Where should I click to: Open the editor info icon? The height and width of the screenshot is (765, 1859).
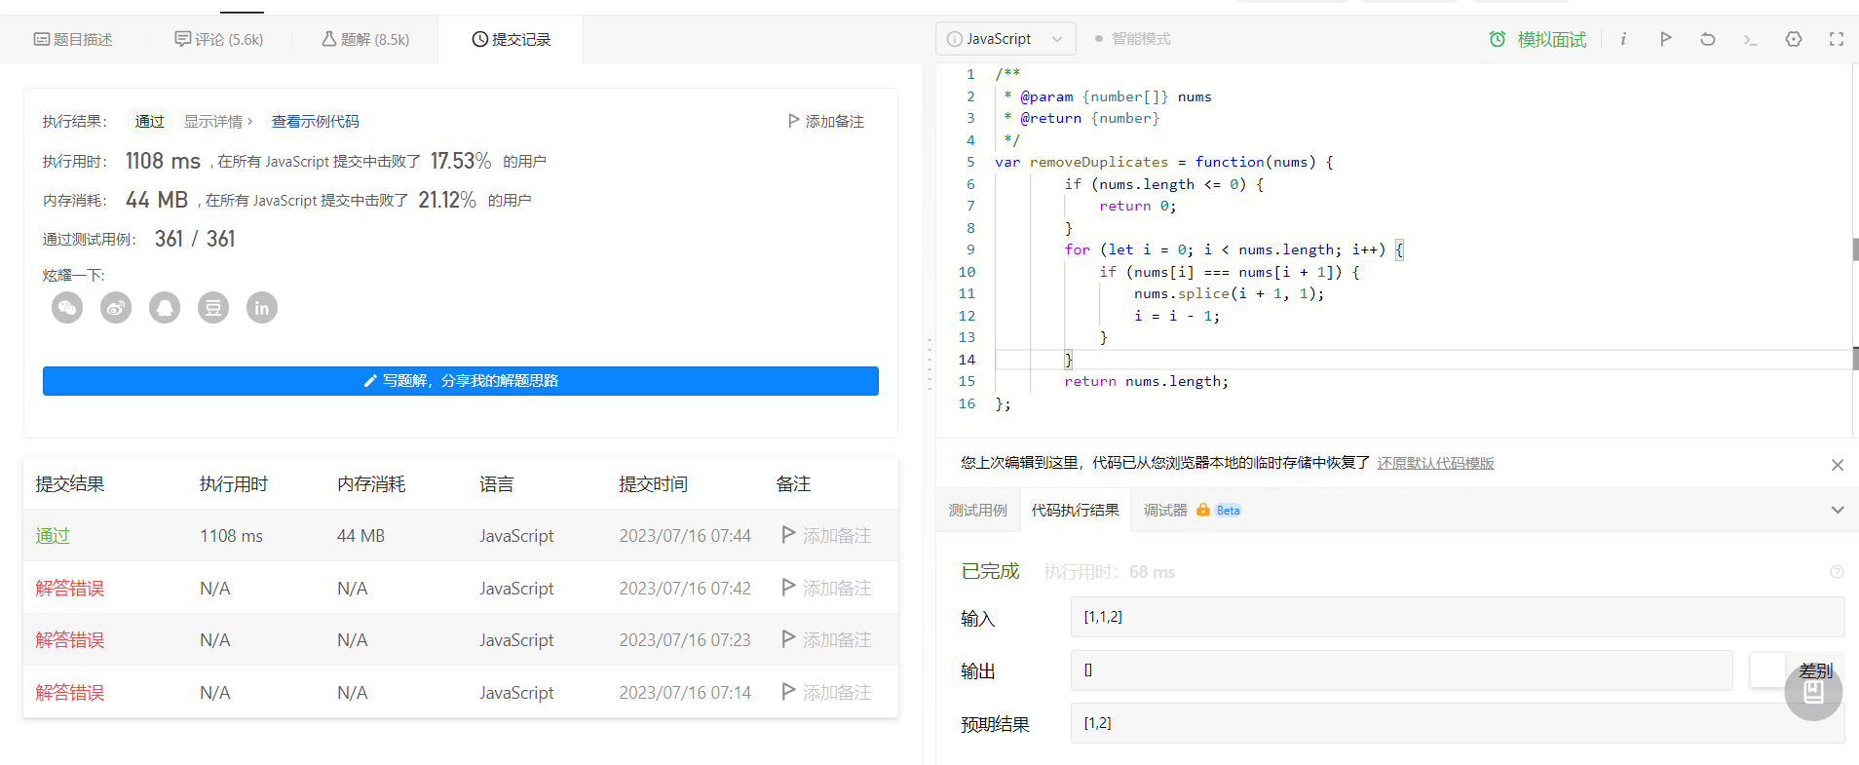(1623, 39)
